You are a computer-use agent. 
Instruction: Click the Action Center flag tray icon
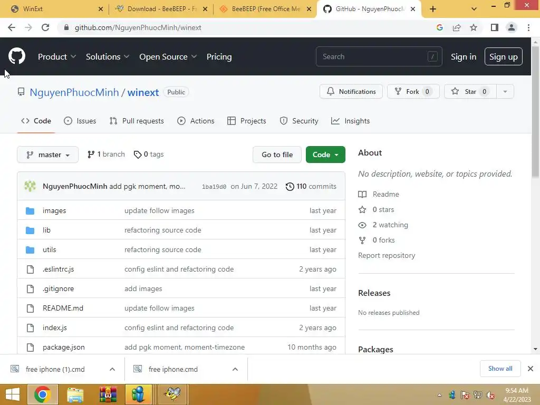click(465, 395)
